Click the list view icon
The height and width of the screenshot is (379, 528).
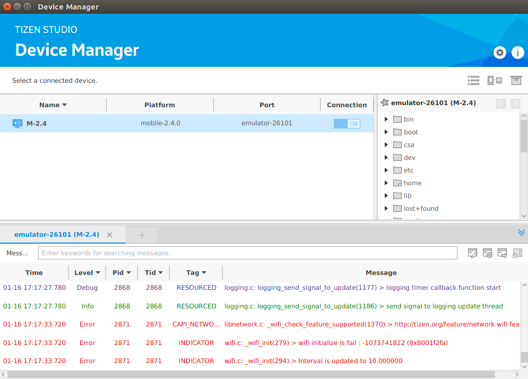click(x=473, y=81)
